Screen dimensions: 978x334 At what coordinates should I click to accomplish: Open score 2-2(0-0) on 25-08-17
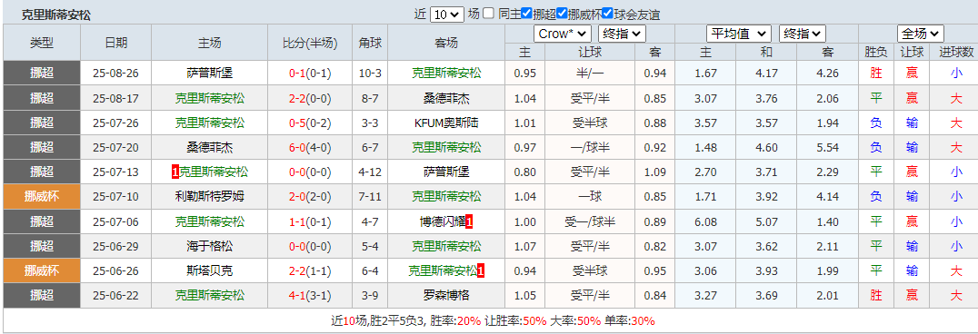click(x=310, y=98)
